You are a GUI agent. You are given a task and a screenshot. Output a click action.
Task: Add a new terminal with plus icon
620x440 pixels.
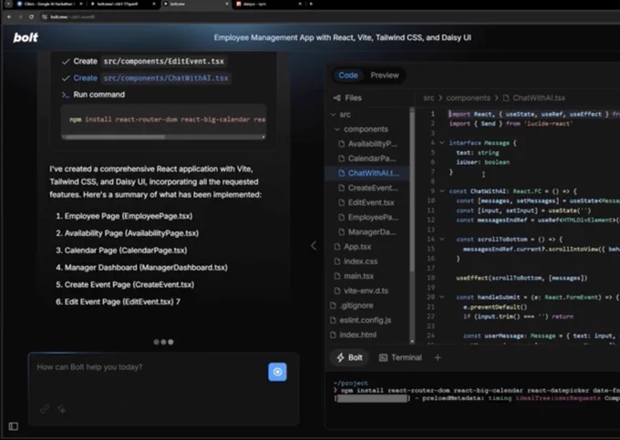coord(438,357)
